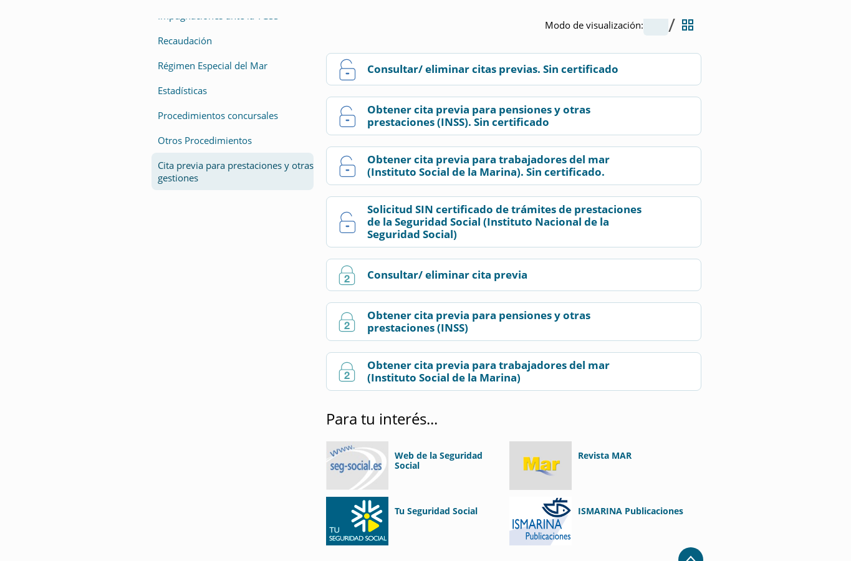The height and width of the screenshot is (561, 851).
Task: Open cita previa Instituto Social de la Marina
Action: 488,372
